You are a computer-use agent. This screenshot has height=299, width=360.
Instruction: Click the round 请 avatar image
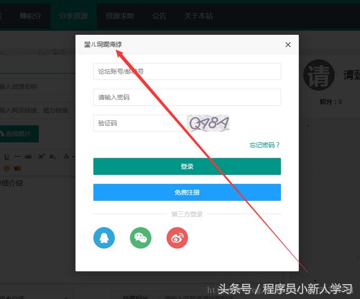[319, 75]
